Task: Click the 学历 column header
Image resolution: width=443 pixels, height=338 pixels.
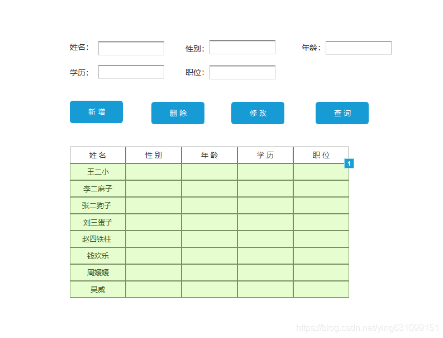Action: coord(265,155)
